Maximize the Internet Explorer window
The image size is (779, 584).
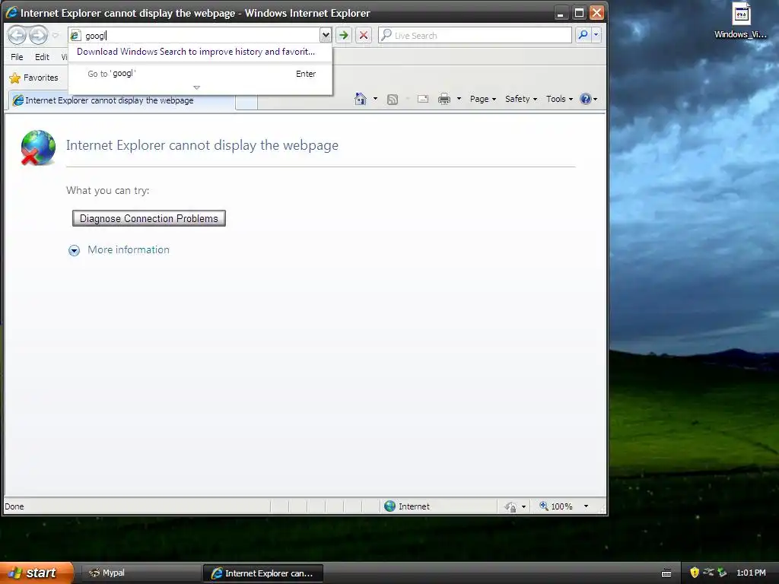pyautogui.click(x=579, y=13)
